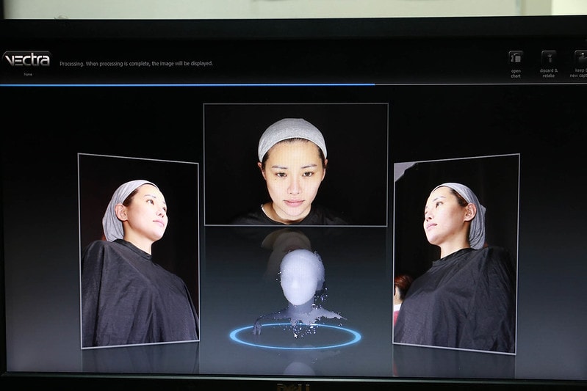Select the front-facing center capture photo

point(295,164)
